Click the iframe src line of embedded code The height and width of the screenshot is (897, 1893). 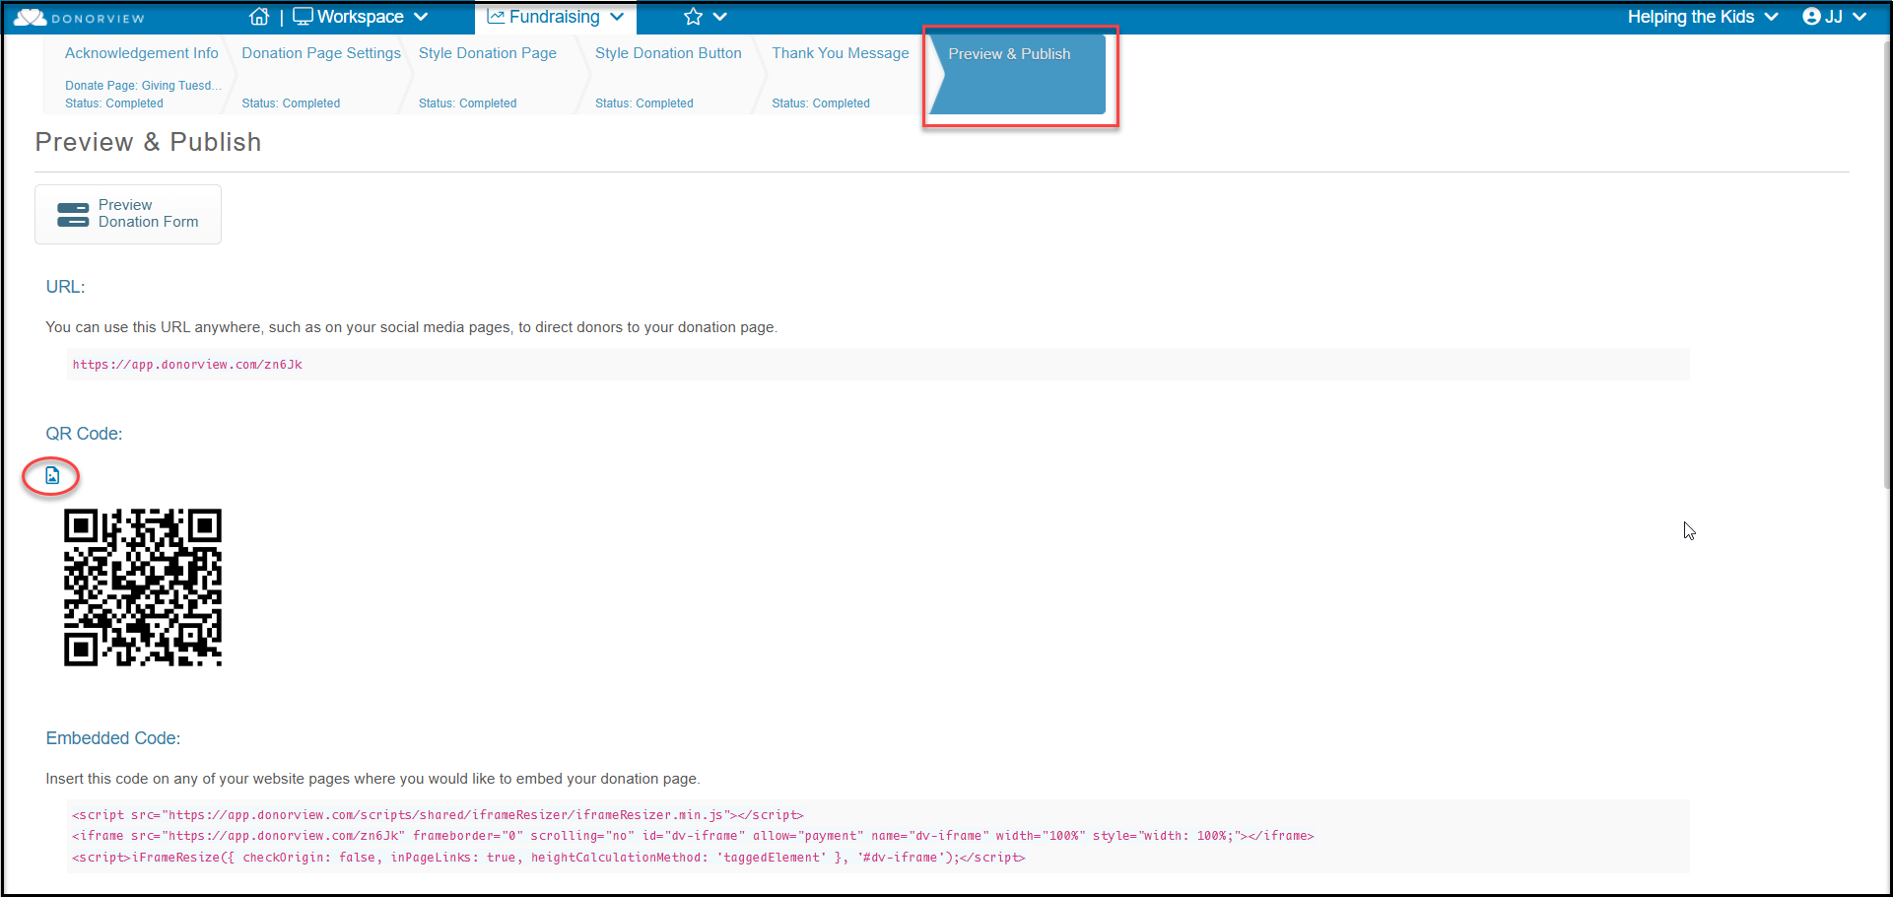(x=693, y=836)
